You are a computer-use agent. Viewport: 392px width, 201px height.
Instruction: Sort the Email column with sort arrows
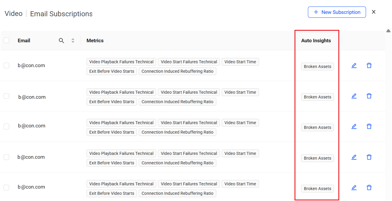click(x=73, y=41)
